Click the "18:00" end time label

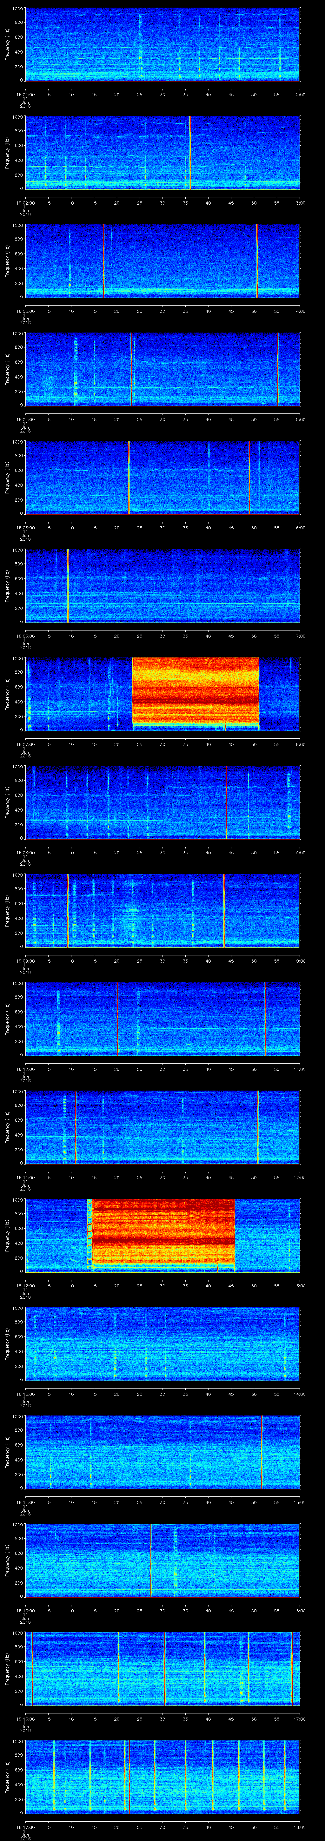pyautogui.click(x=300, y=1827)
